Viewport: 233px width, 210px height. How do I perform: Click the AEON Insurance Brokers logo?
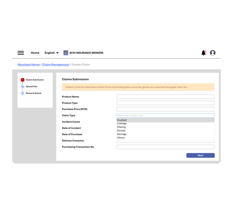tap(83, 53)
